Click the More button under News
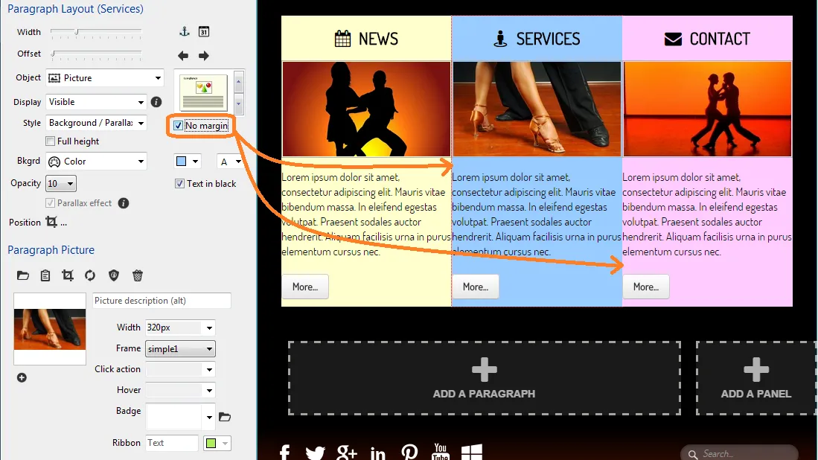The height and width of the screenshot is (460, 818). (x=304, y=287)
